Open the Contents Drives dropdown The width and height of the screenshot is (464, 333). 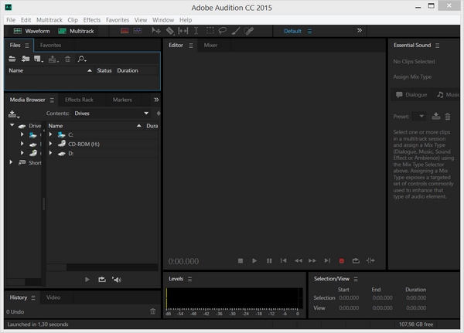[111, 114]
